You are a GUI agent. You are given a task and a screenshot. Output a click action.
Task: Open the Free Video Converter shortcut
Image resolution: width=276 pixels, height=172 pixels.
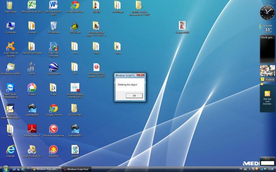click(53, 46)
